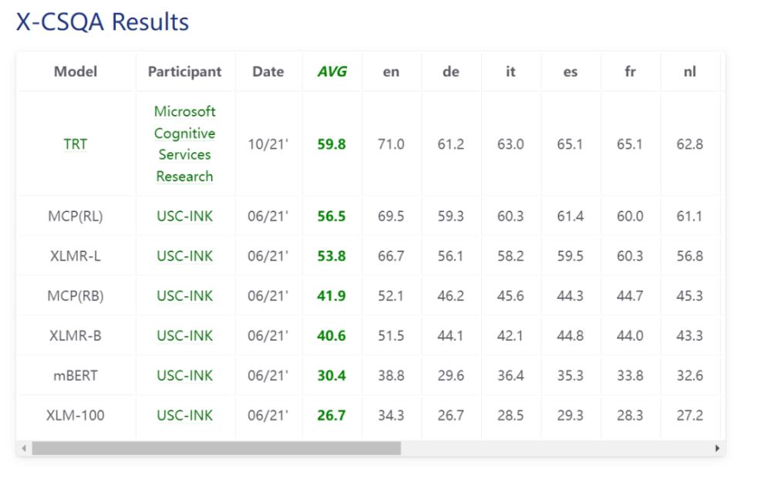Image resolution: width=771 pixels, height=482 pixels.
Task: Click USC-INK link in XLMR-L row
Action: point(184,256)
